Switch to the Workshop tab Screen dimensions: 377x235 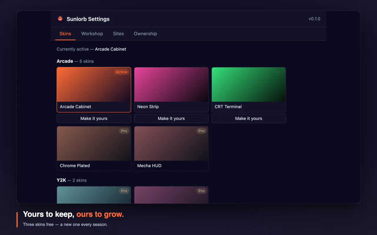point(92,33)
